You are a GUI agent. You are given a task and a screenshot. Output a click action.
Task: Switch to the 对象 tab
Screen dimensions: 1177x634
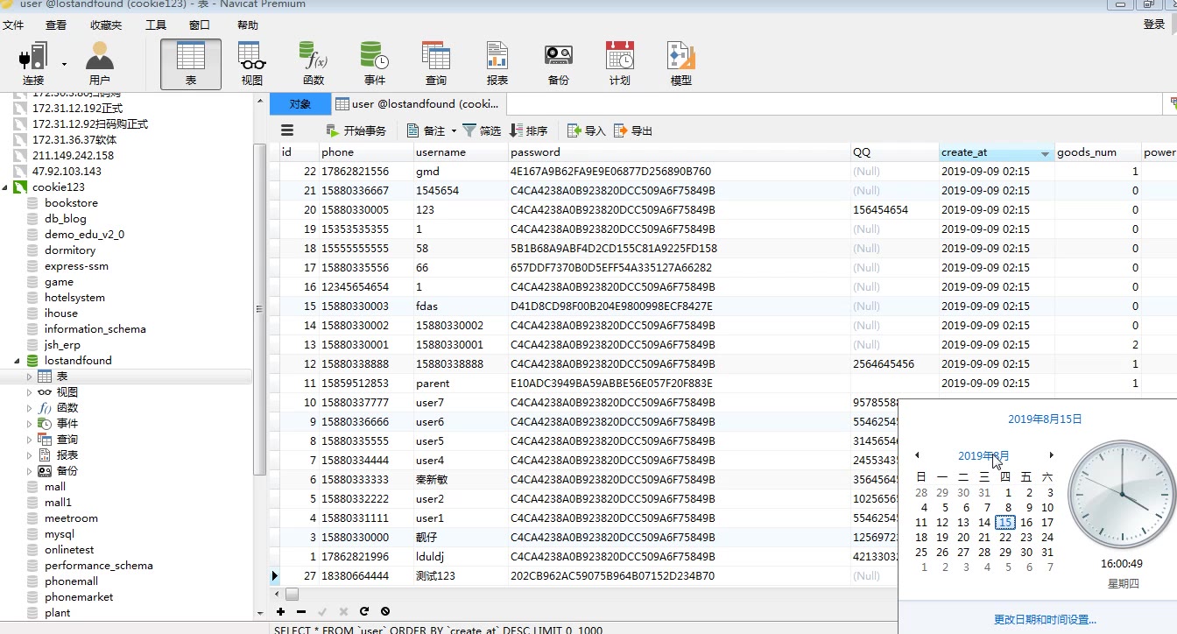click(300, 104)
